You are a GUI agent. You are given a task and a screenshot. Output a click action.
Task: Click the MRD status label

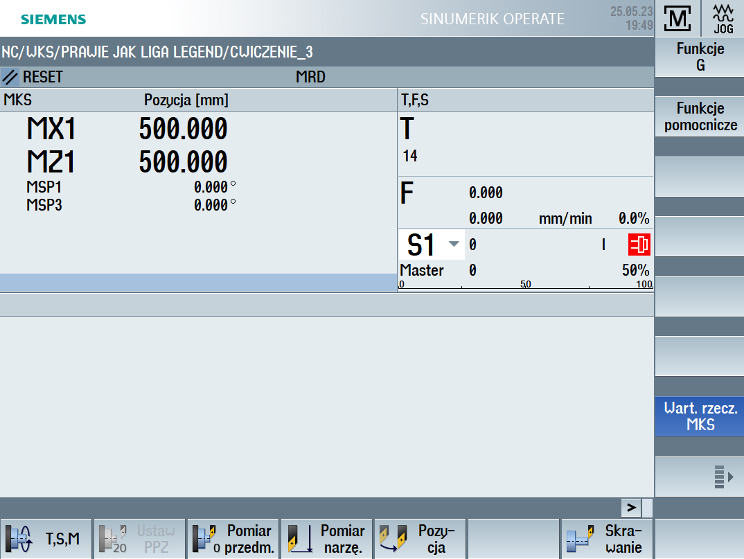pyautogui.click(x=310, y=77)
